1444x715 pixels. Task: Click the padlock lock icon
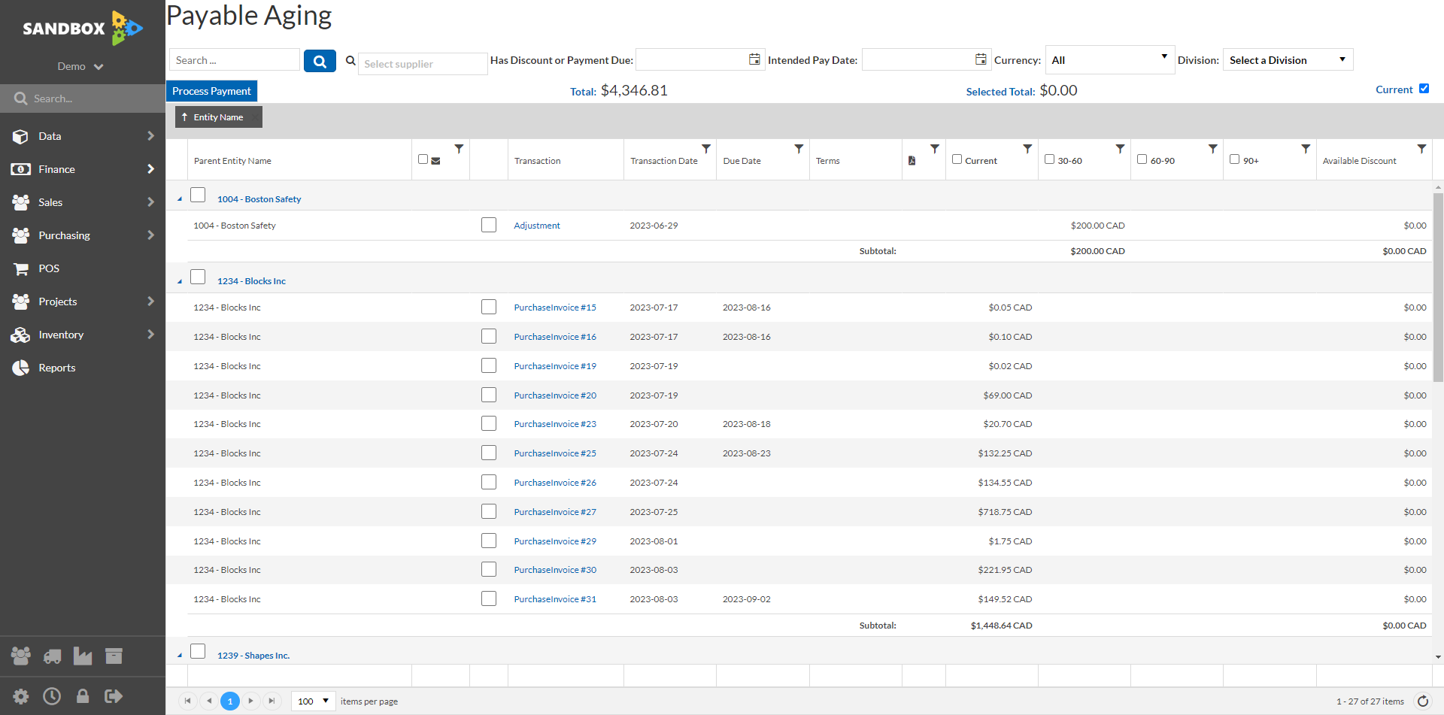(x=83, y=696)
